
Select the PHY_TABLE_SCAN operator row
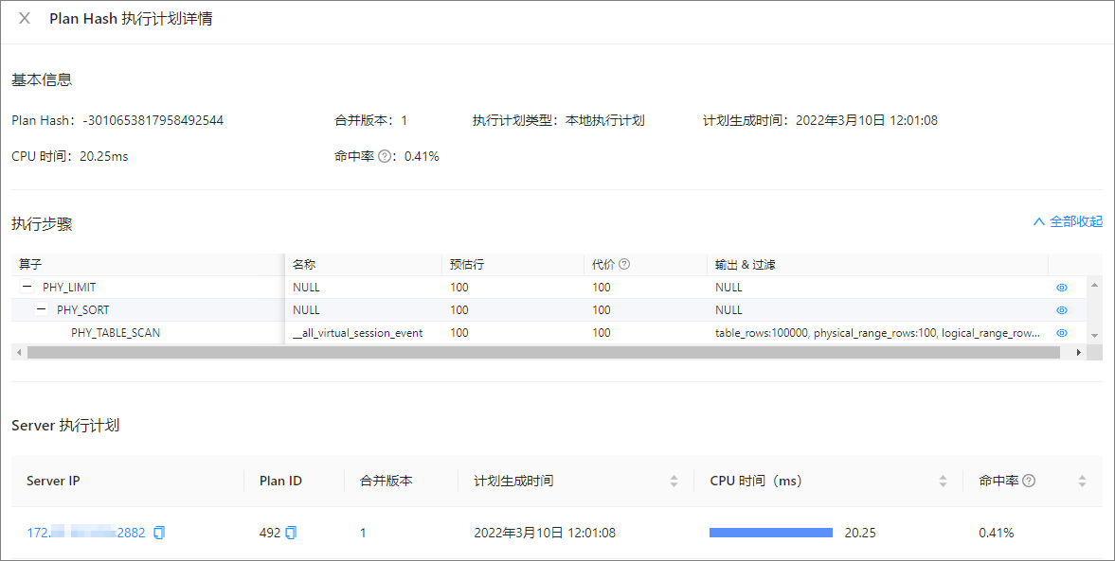pos(530,333)
